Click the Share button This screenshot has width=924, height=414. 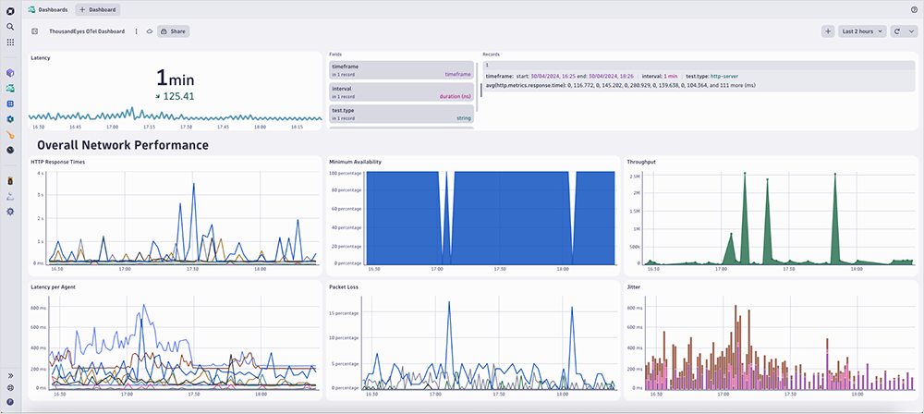coord(173,30)
